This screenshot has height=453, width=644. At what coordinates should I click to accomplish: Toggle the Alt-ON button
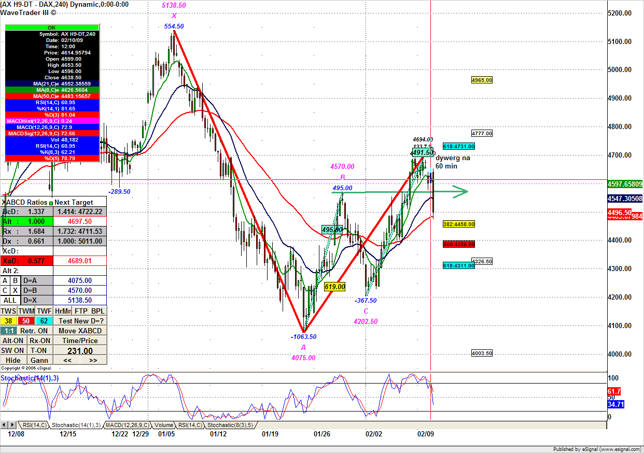(x=13, y=341)
